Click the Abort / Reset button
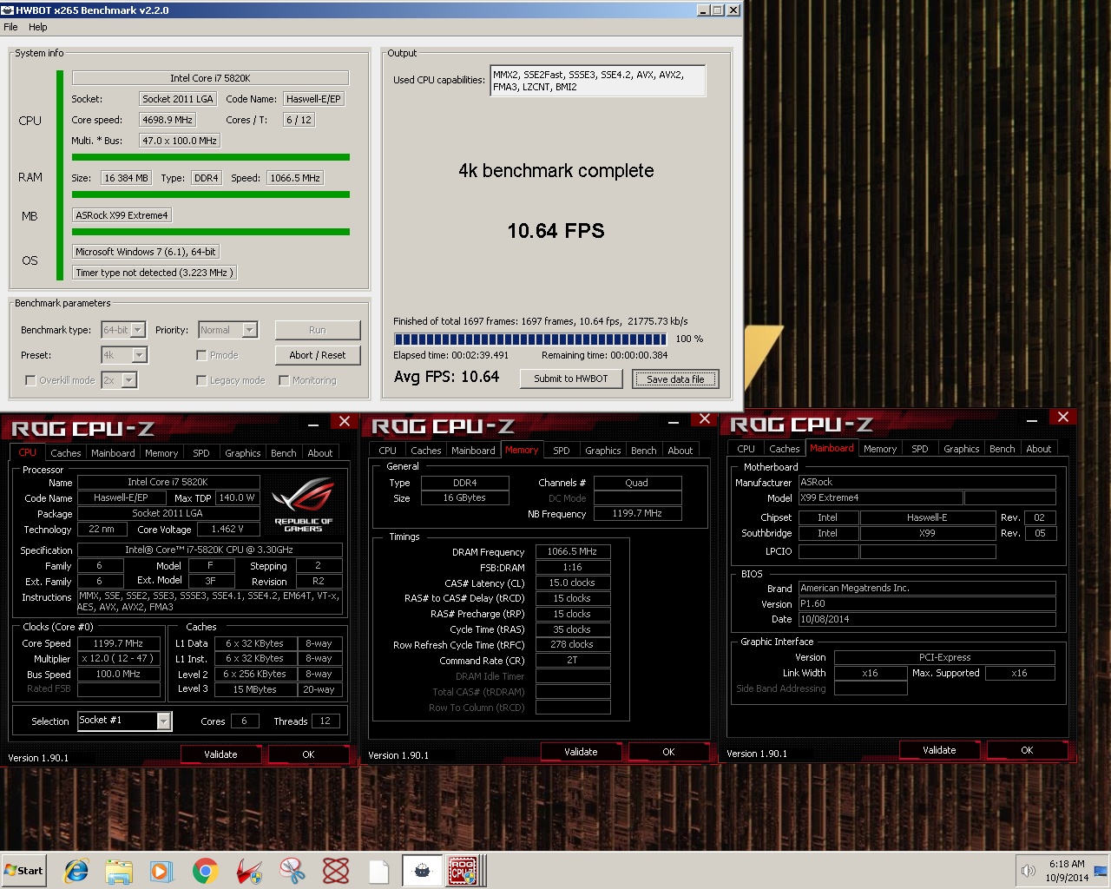 click(x=318, y=355)
